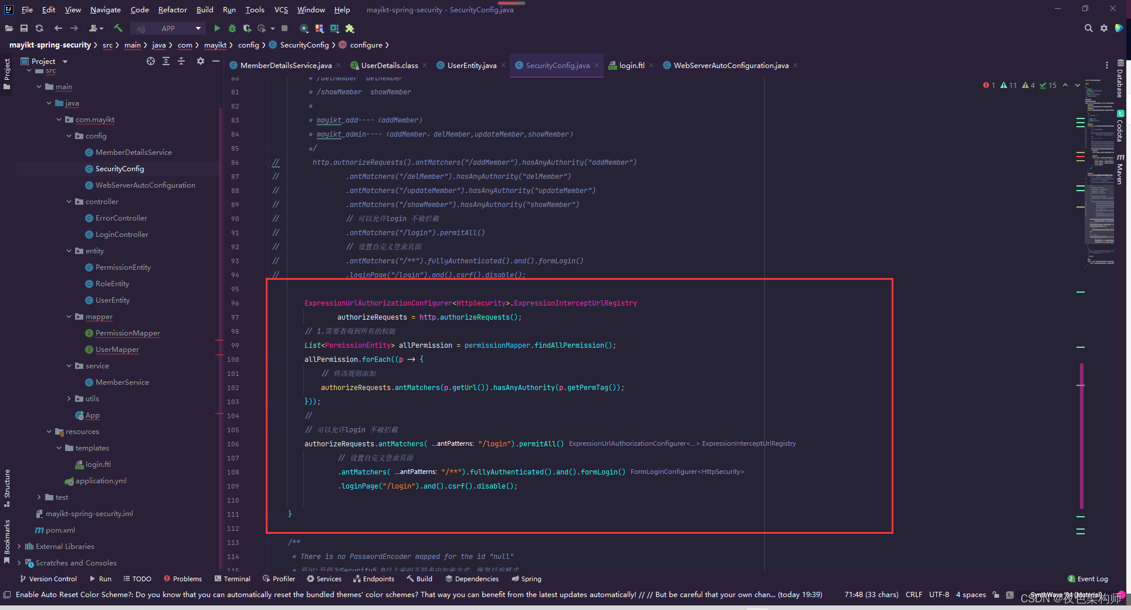Image resolution: width=1131 pixels, height=610 pixels.
Task: Click the pink editor scrollbar thumb
Action: [x=1081, y=436]
